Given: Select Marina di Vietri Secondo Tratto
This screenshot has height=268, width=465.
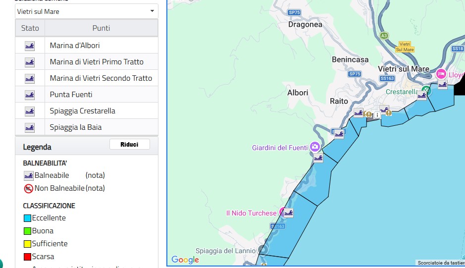Looking at the screenshot, I should click(101, 78).
